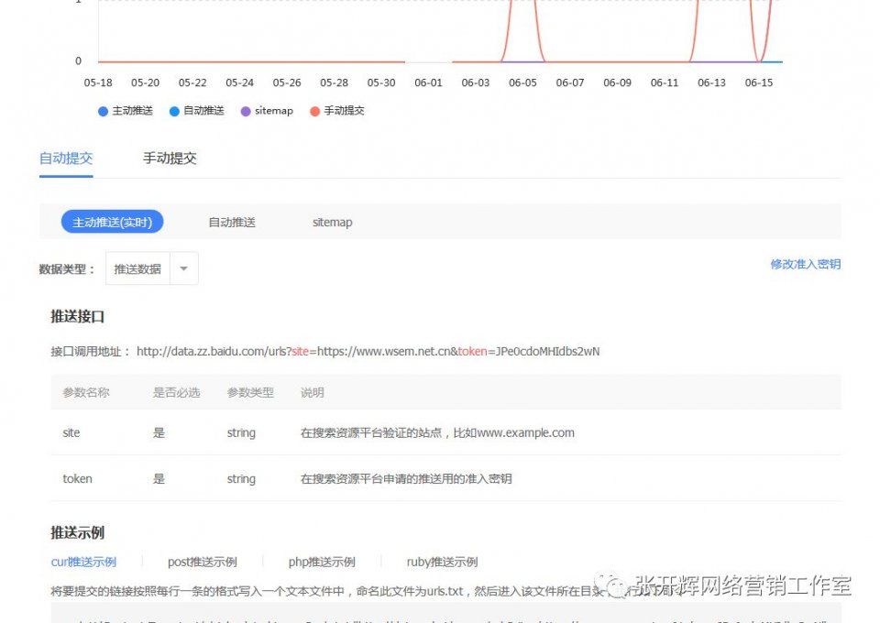The height and width of the screenshot is (623, 880).
Task: Click the 接口调用地址 URL text
Action: [368, 352]
